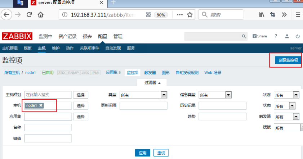This screenshot has width=303, height=159.
Task: Click the Zabbix search magnifier icon
Action: point(244,36)
